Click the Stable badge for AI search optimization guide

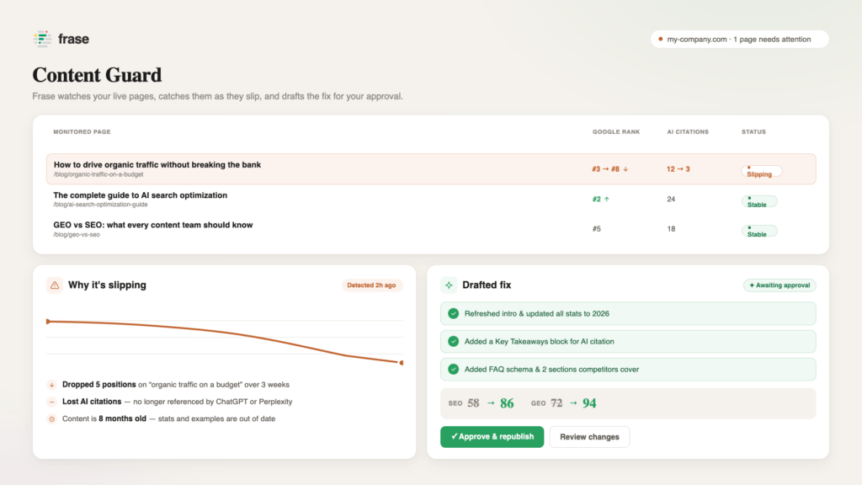tap(759, 202)
